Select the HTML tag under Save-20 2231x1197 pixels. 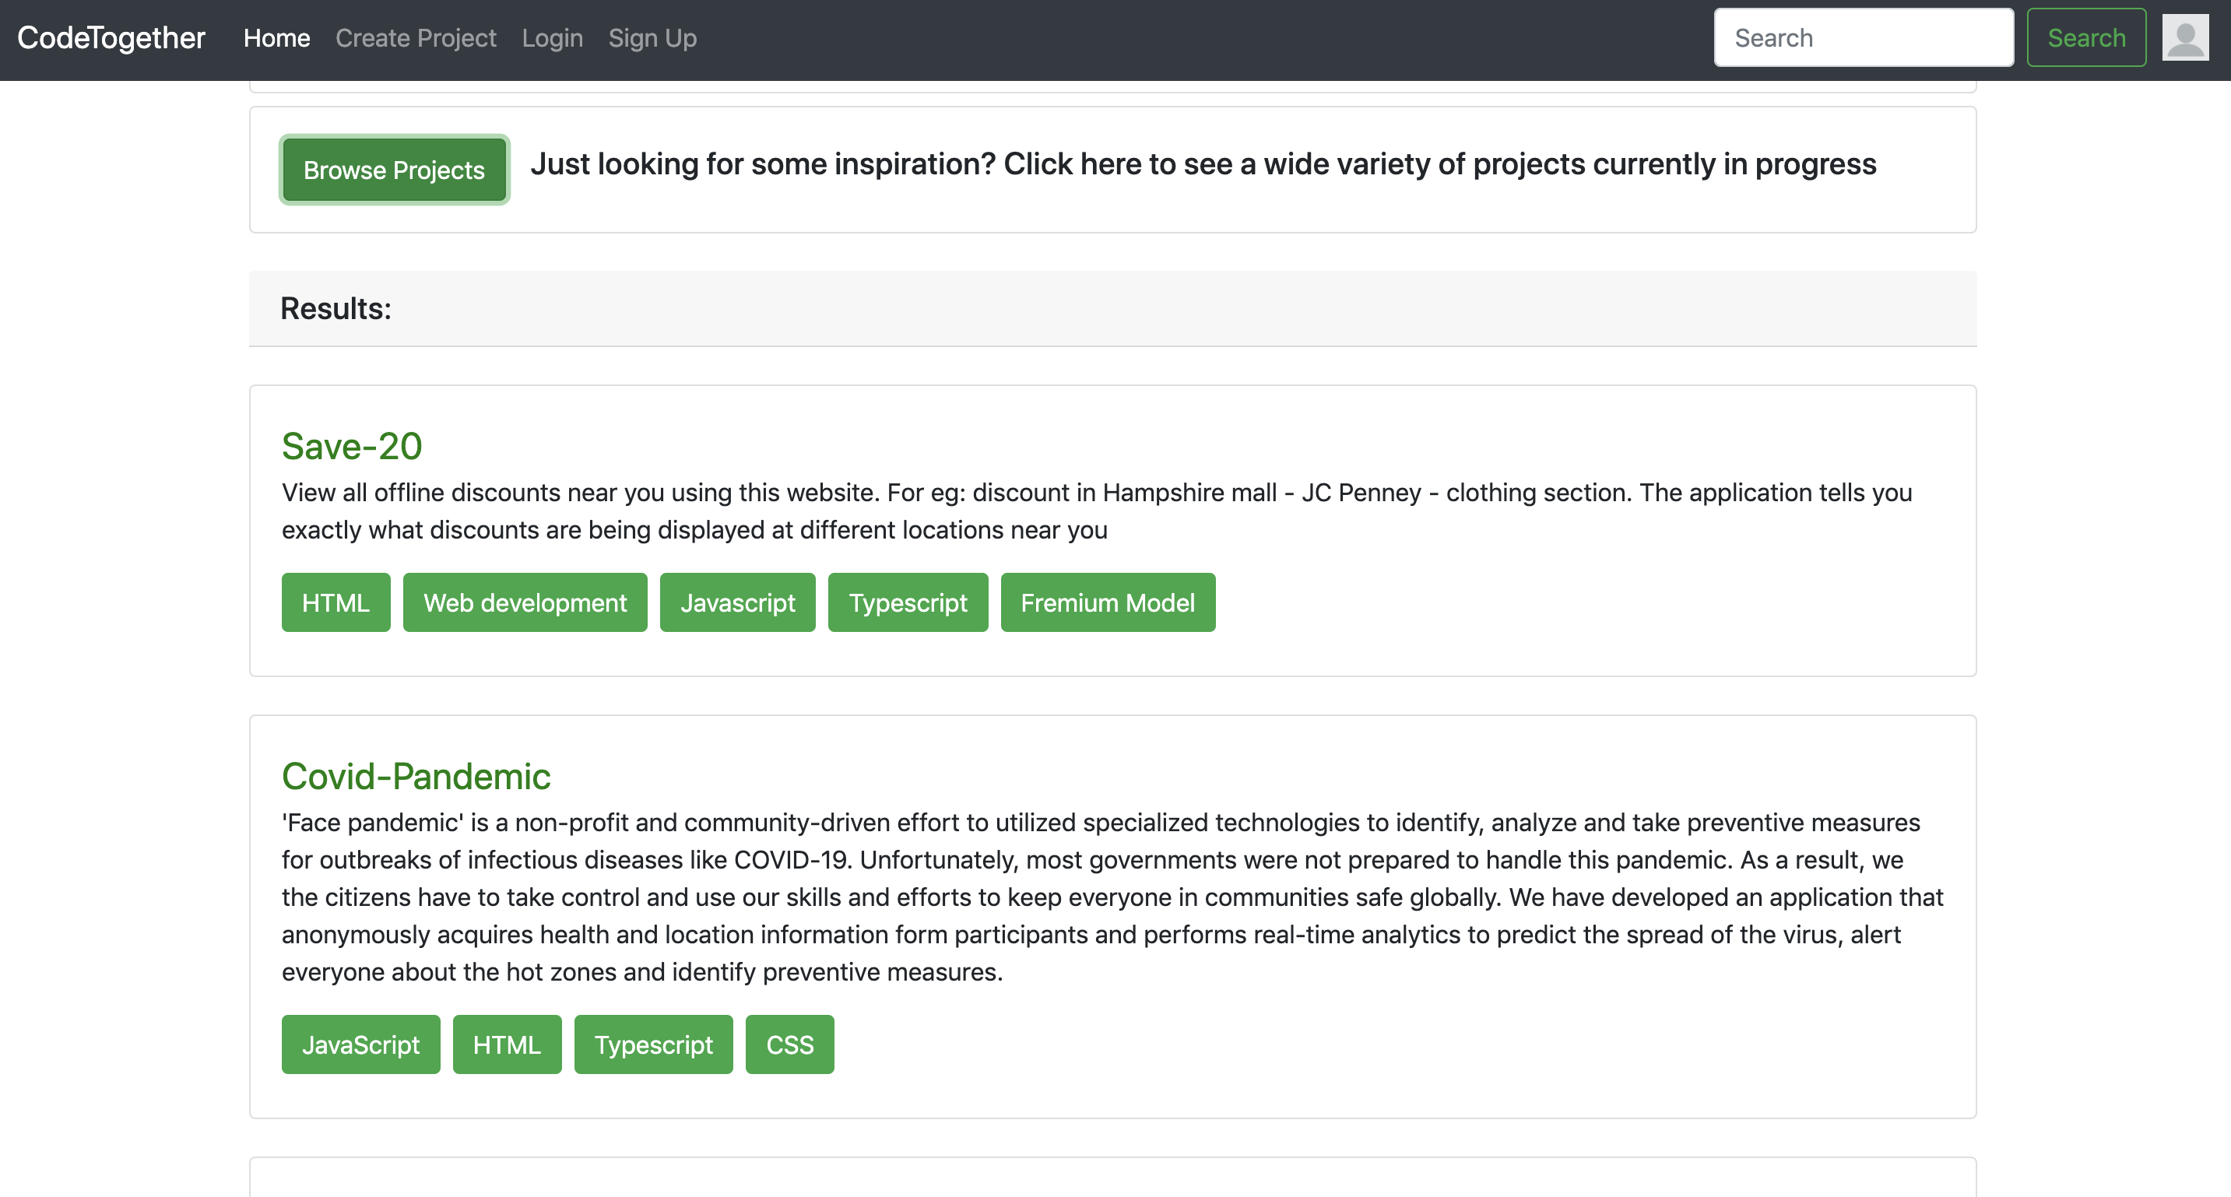point(336,602)
